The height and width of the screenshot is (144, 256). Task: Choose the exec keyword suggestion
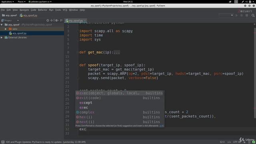coord(120,108)
